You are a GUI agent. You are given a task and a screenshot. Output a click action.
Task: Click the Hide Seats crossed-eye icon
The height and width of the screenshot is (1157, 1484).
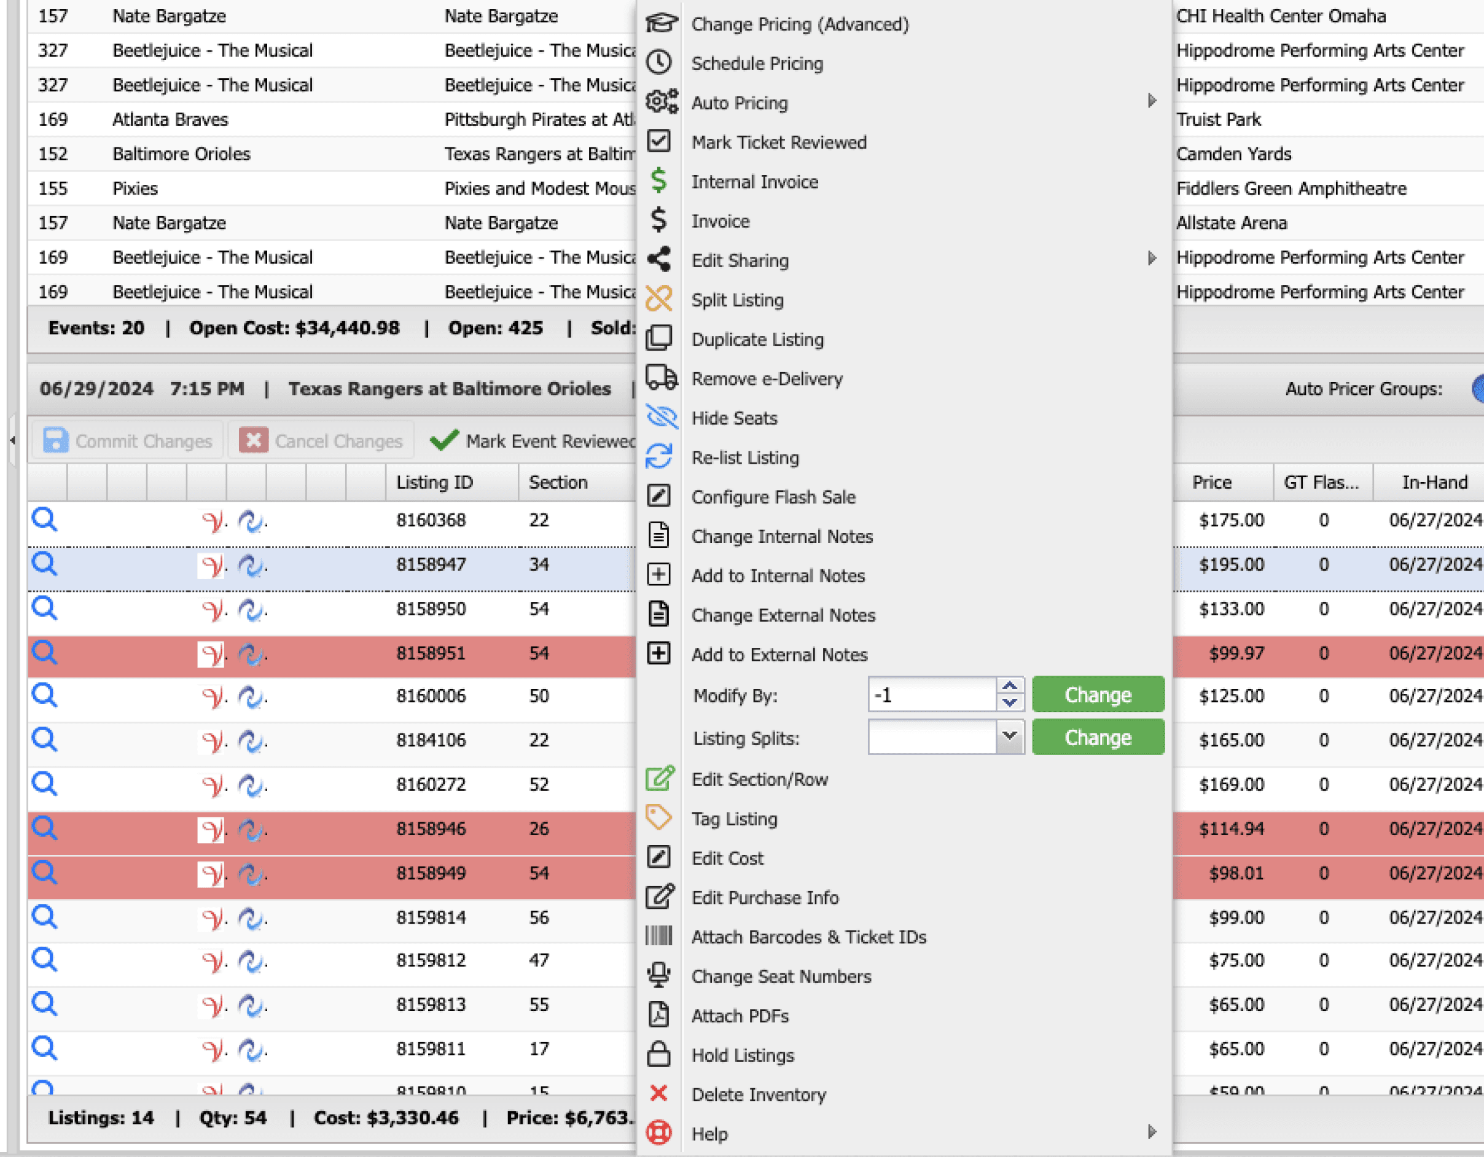click(x=660, y=417)
